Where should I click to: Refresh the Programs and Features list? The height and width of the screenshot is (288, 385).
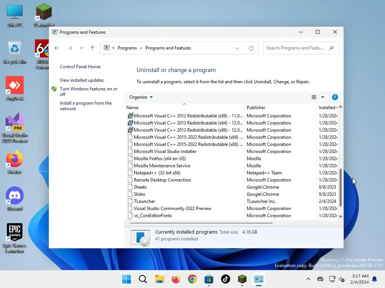click(251, 48)
